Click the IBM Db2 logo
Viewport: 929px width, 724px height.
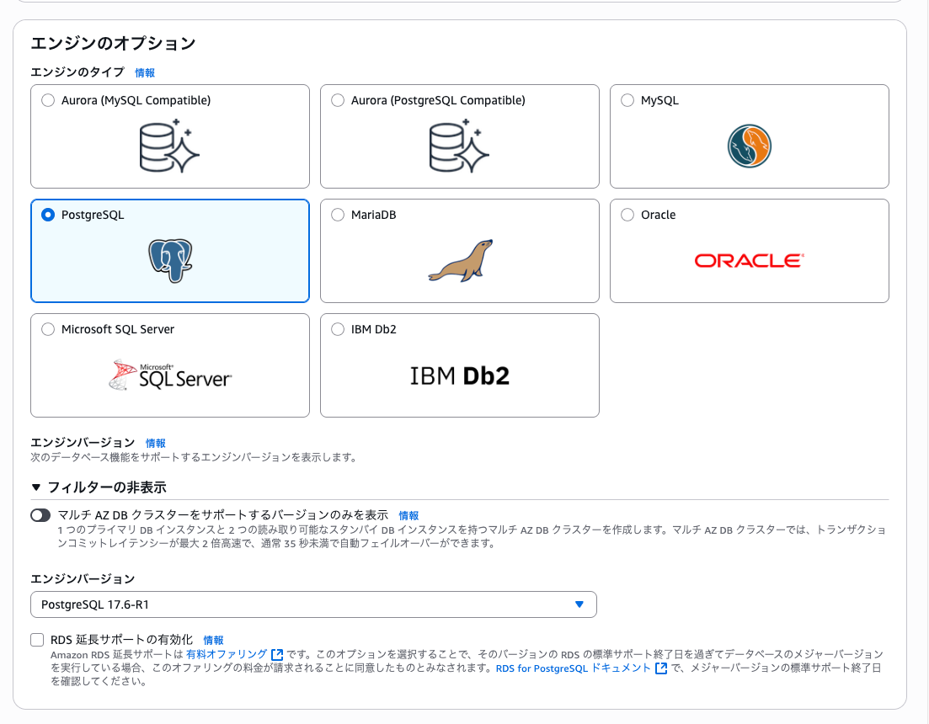point(459,376)
